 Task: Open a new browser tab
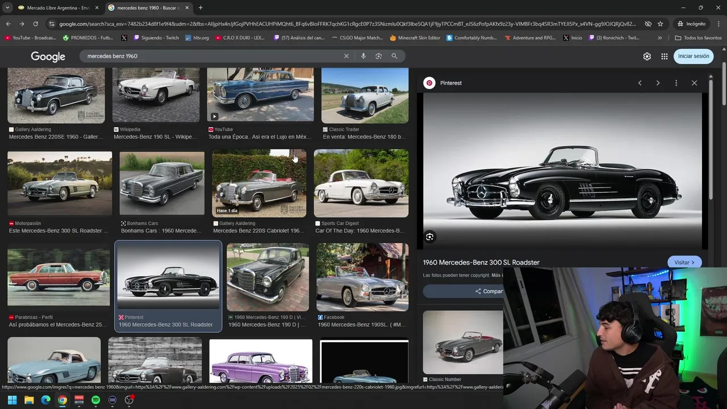200,8
